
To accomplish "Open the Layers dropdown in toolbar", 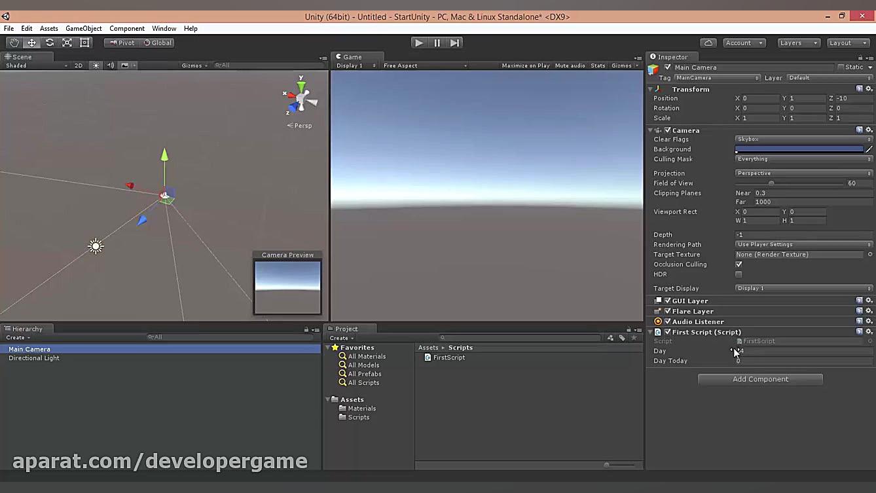I will click(798, 43).
